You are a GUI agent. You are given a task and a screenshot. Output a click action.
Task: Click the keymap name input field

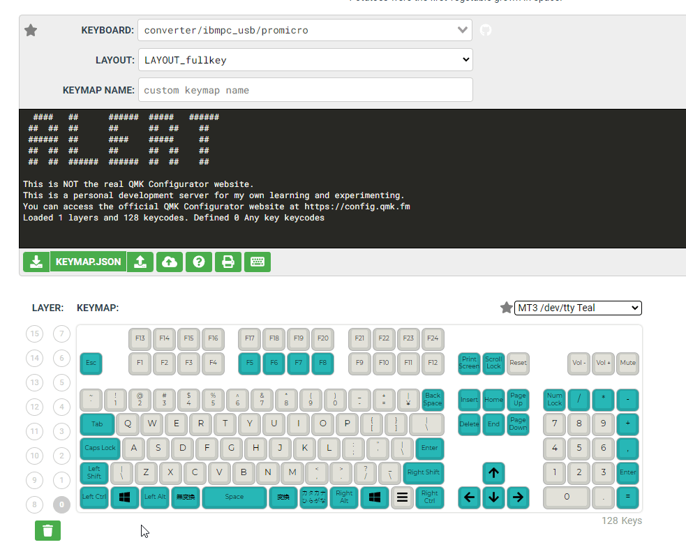(305, 90)
